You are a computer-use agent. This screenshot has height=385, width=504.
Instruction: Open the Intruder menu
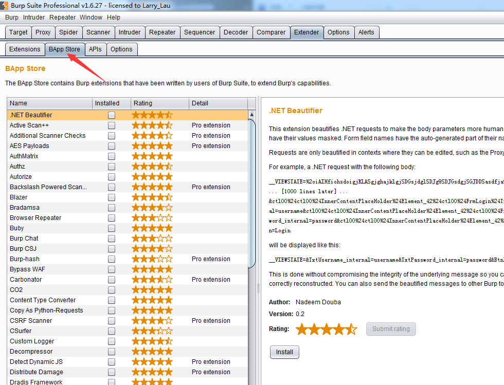(34, 17)
